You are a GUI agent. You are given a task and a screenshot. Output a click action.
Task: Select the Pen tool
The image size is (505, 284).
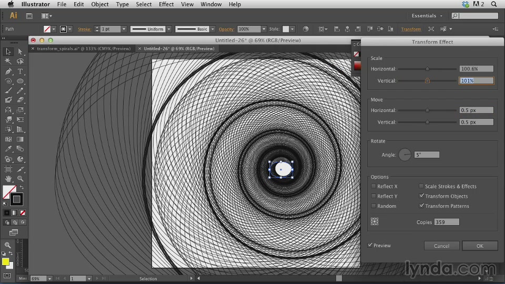point(8,71)
